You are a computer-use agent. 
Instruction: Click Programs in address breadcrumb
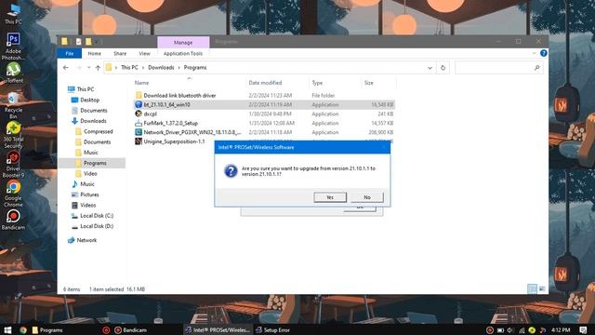pos(195,68)
